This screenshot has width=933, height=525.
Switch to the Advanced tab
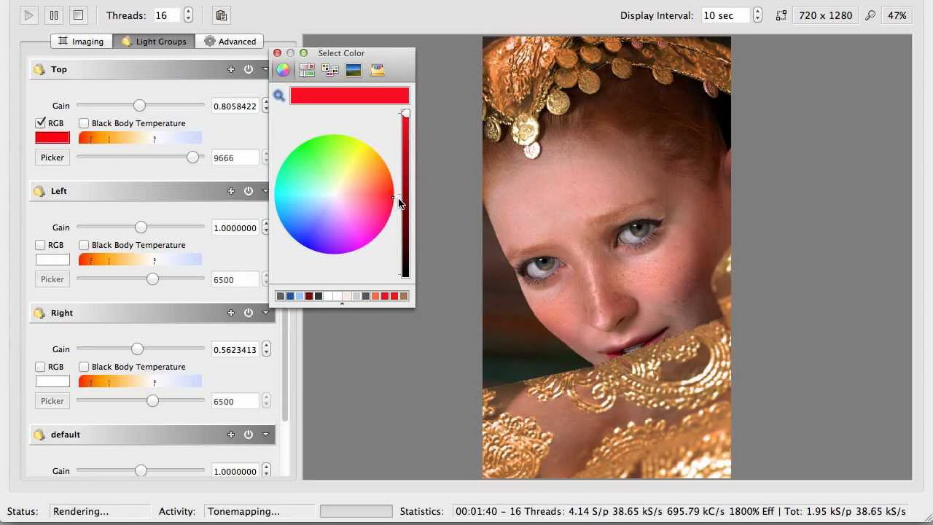pos(230,42)
